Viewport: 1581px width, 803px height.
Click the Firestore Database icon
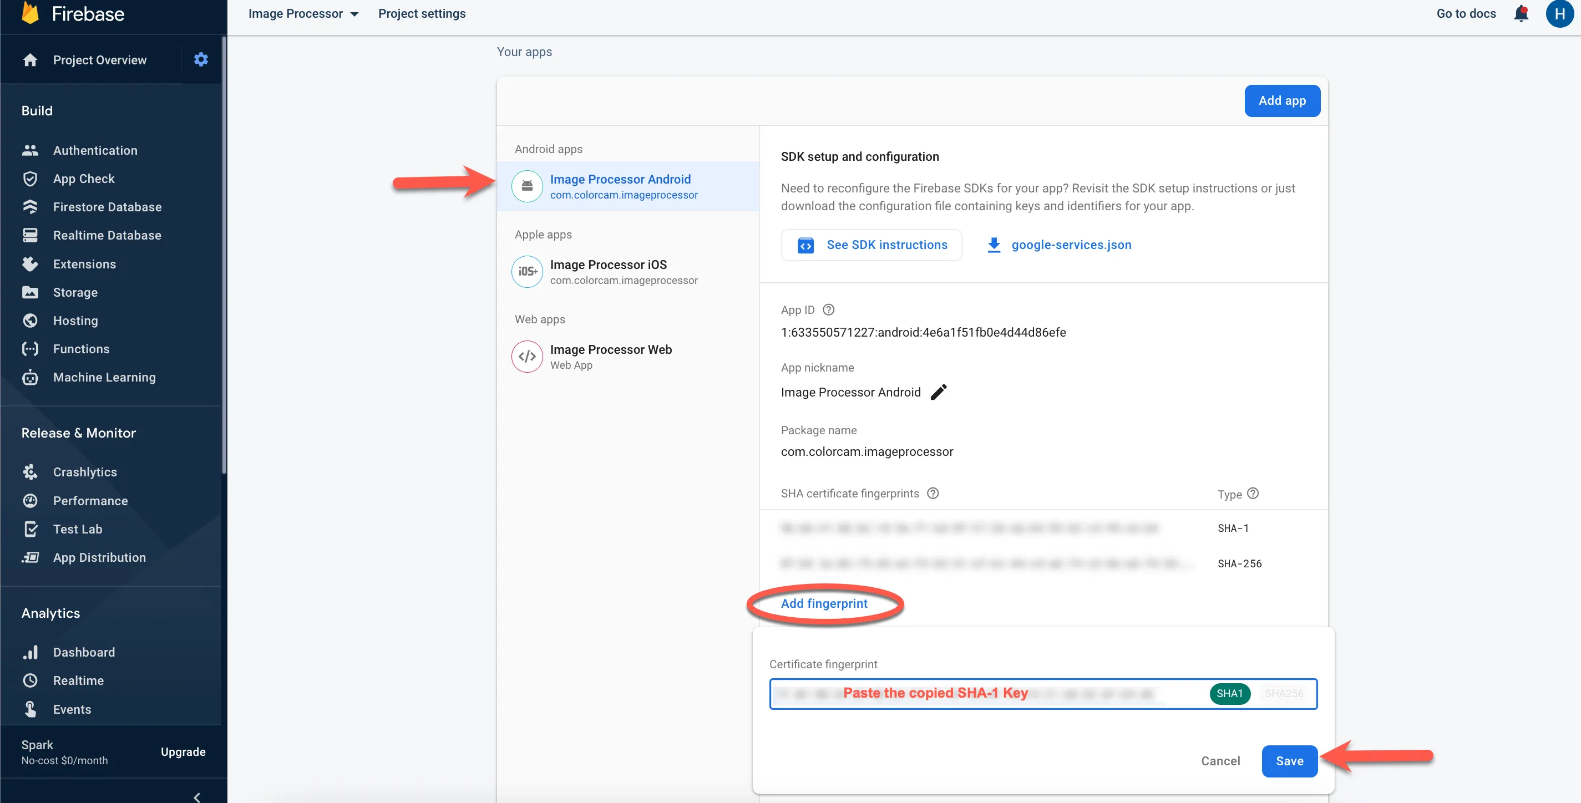[30, 207]
